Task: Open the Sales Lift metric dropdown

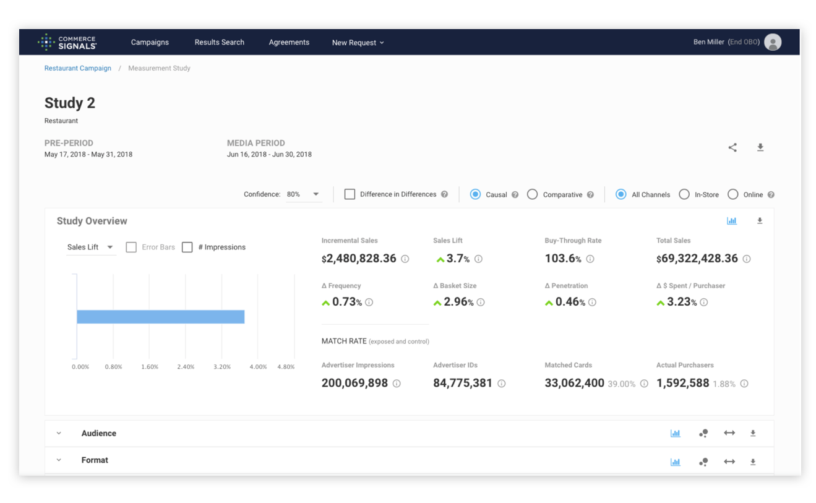Action: [91, 247]
